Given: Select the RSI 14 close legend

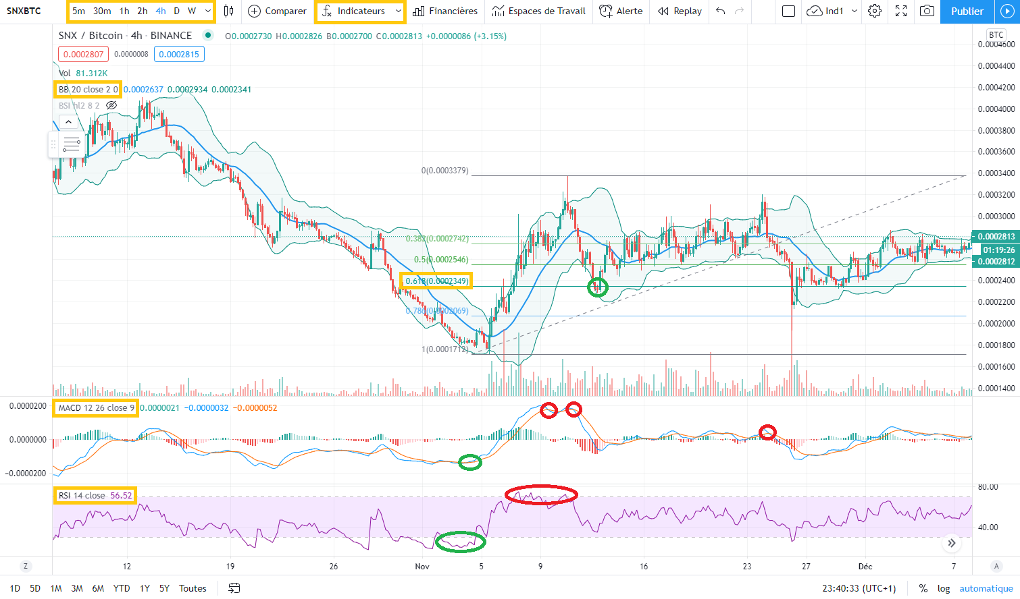Looking at the screenshot, I should coord(82,495).
